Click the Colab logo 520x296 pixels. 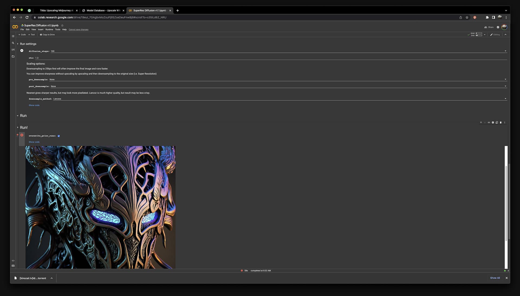pos(15,27)
